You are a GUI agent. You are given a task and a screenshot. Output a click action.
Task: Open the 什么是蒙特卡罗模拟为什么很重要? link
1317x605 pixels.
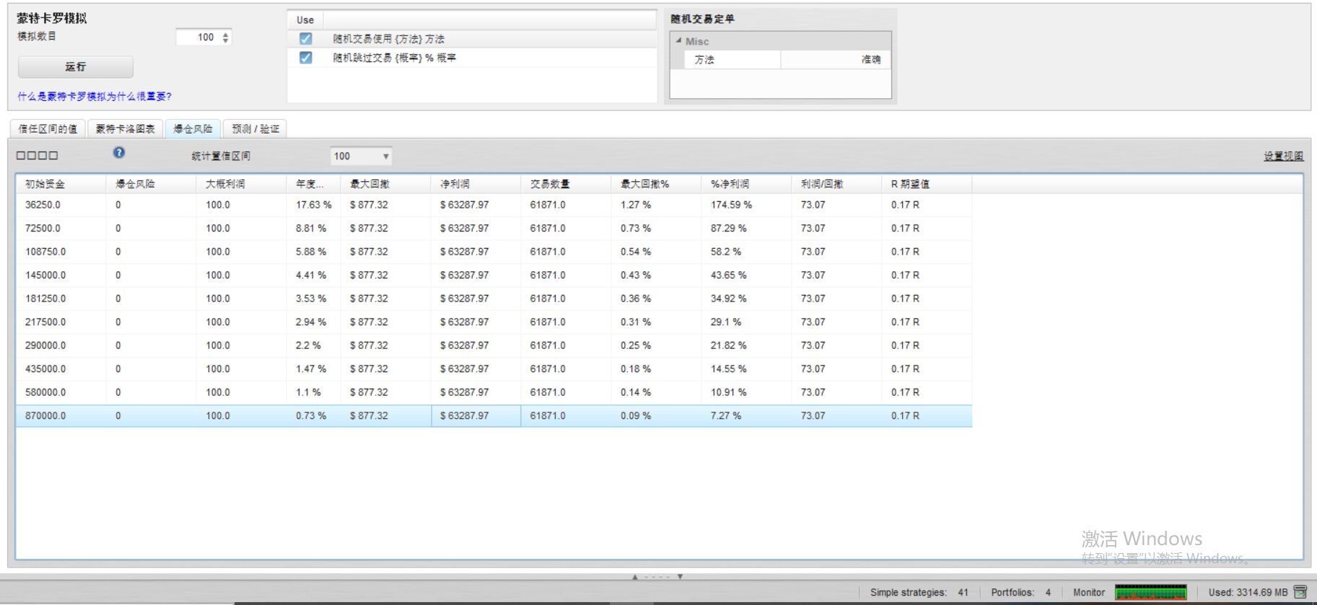(x=95, y=97)
